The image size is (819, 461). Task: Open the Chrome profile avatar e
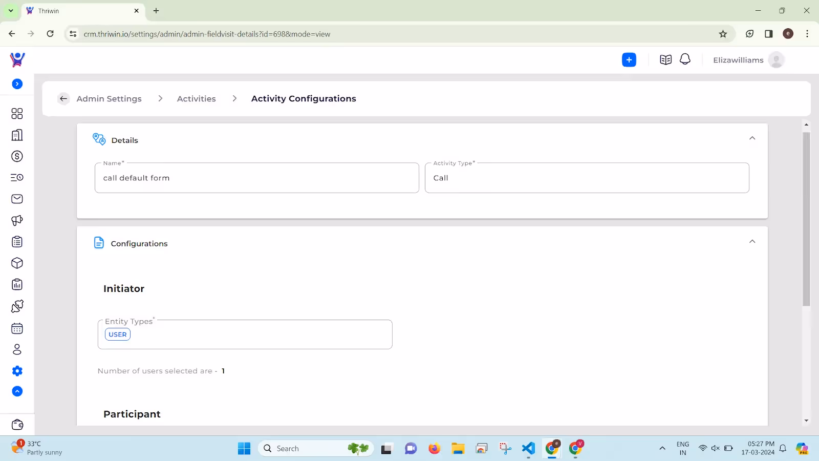click(788, 34)
